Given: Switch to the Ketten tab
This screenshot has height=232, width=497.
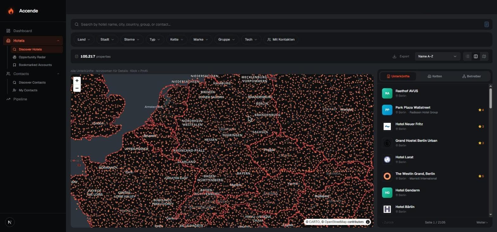Looking at the screenshot, I should coord(435,76).
